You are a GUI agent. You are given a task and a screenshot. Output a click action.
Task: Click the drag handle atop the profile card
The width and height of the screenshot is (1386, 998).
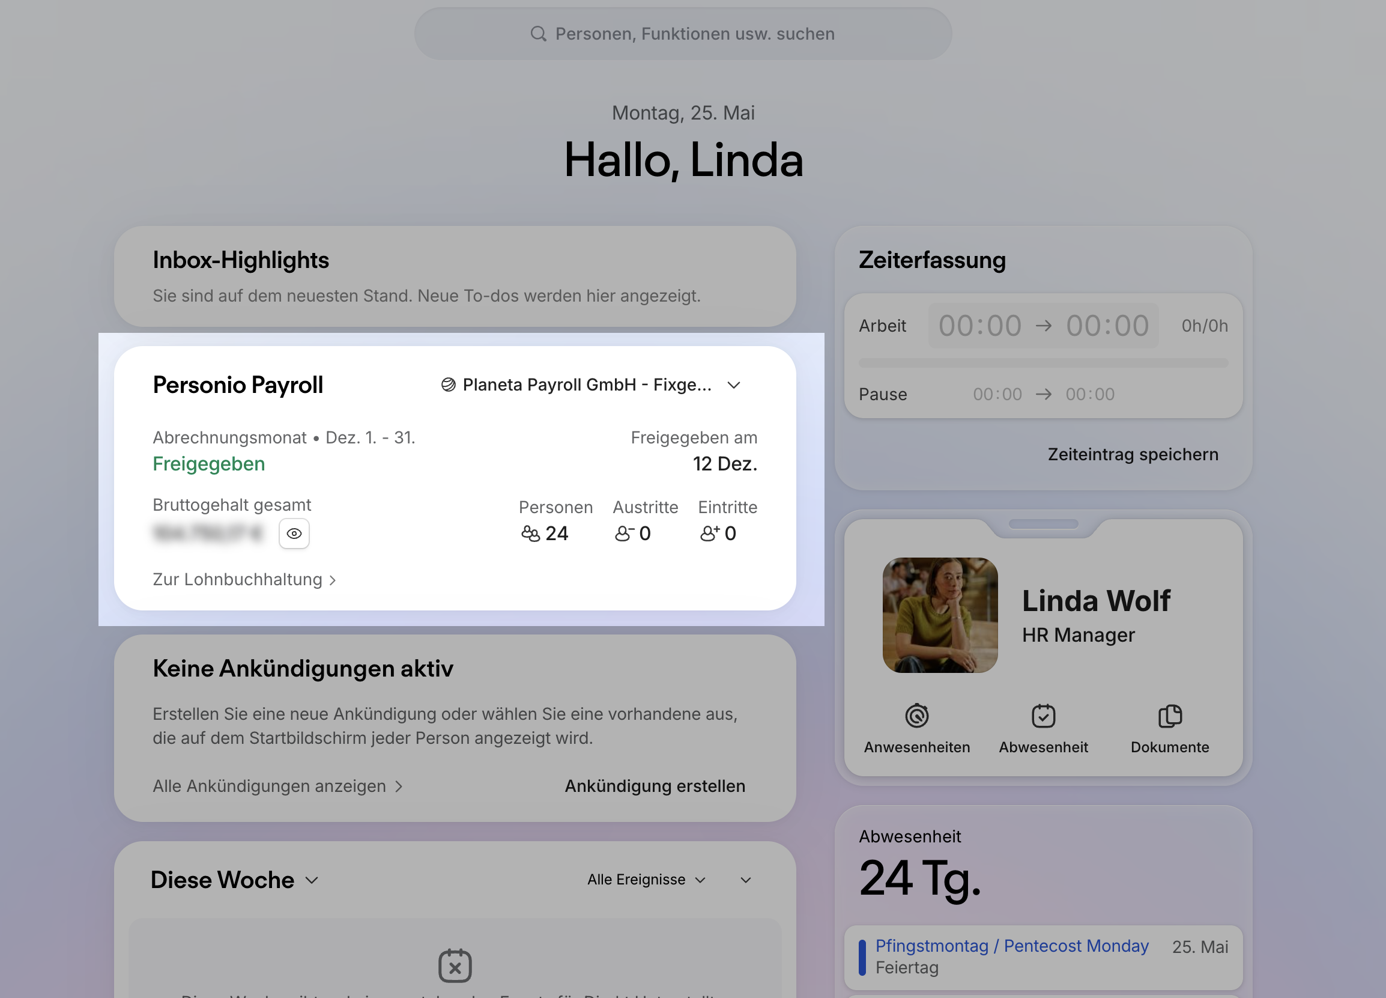pos(1043,524)
